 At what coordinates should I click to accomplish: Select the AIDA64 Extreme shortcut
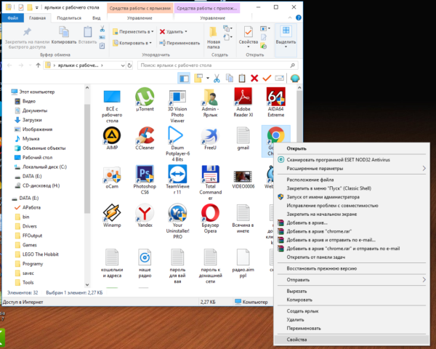276,103
